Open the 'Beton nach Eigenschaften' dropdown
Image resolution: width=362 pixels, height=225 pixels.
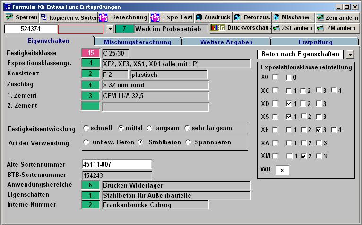pyautogui.click(x=350, y=54)
